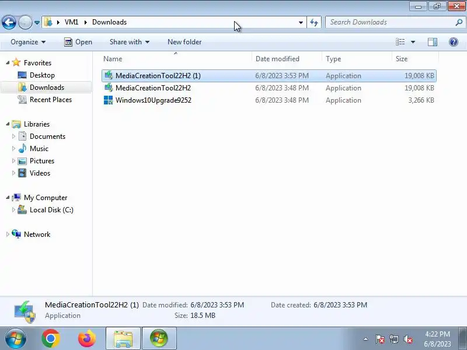
Task: Click the Windows10Upgrade9252 Windows logo icon
Action: 109,100
